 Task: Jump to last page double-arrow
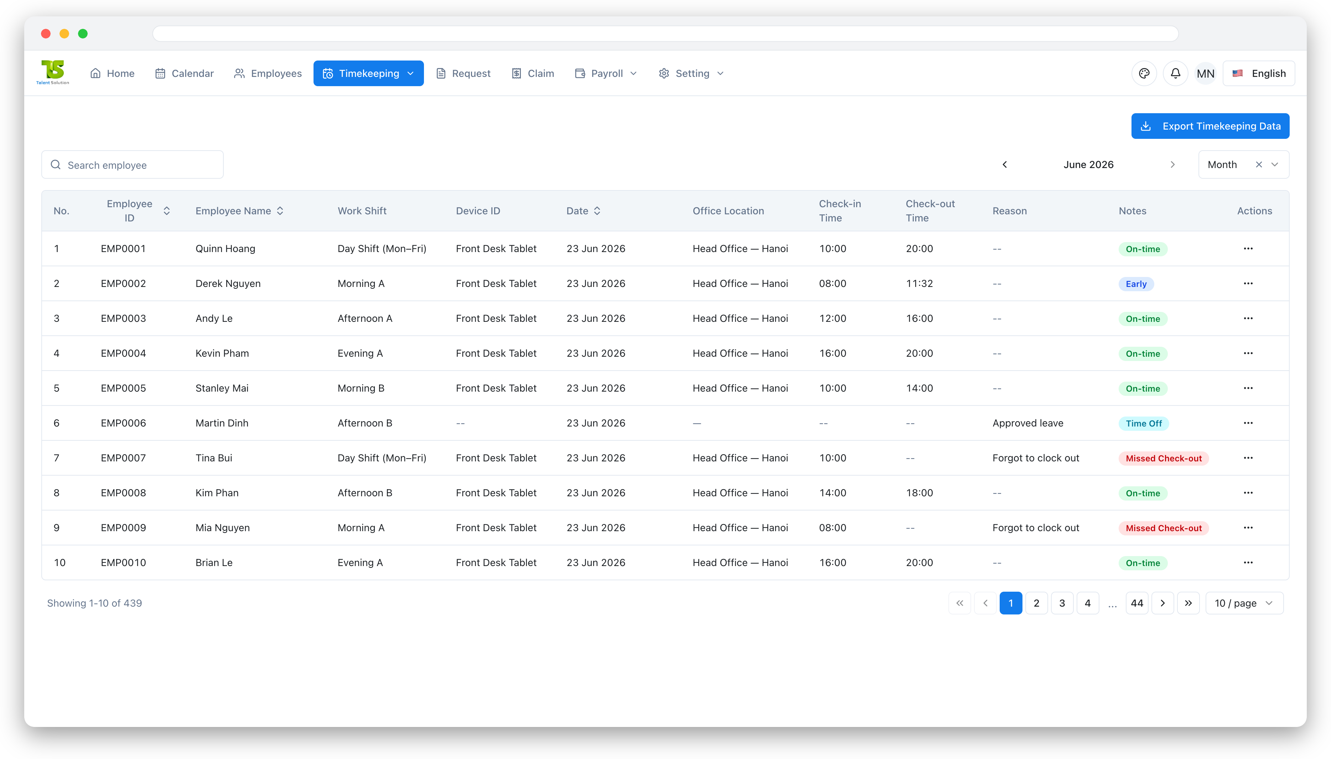[1188, 603]
